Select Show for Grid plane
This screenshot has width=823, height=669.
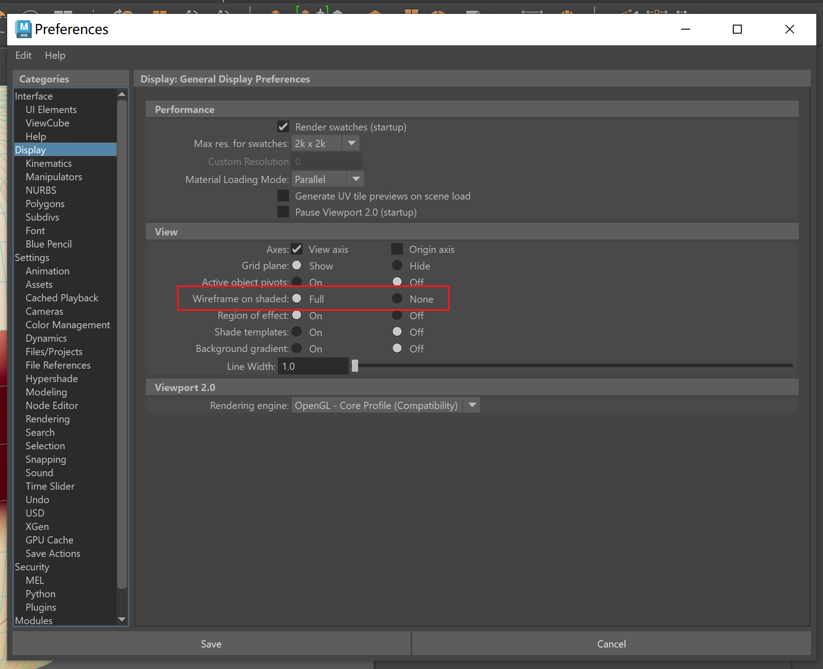[x=297, y=265]
